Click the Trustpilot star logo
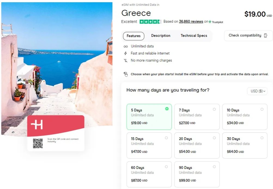Screen dimensions: 273x189 pyautogui.click(x=210, y=22)
